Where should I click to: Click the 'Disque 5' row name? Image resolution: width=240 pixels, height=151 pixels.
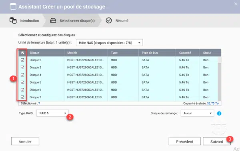click(x=35, y=82)
